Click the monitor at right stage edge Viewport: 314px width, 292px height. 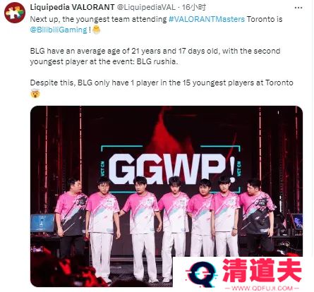pos(296,221)
